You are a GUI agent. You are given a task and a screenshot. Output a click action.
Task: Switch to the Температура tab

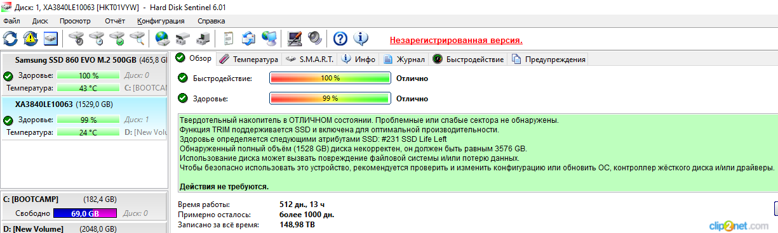[249, 59]
